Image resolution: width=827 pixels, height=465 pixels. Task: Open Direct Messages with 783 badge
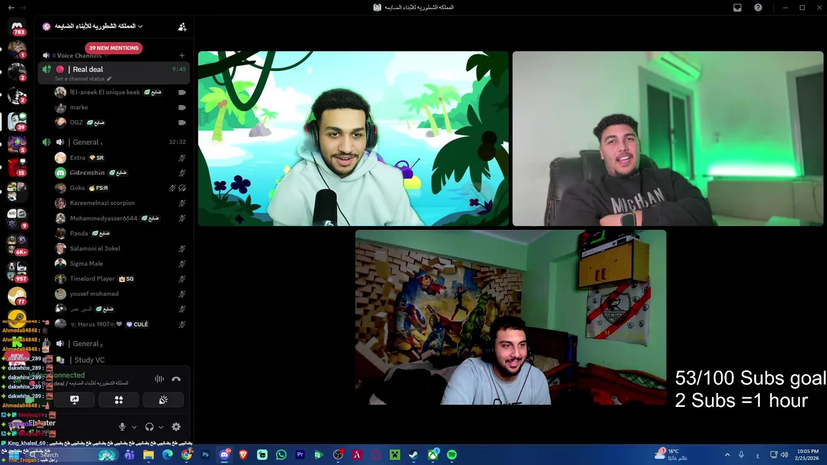pos(17,28)
